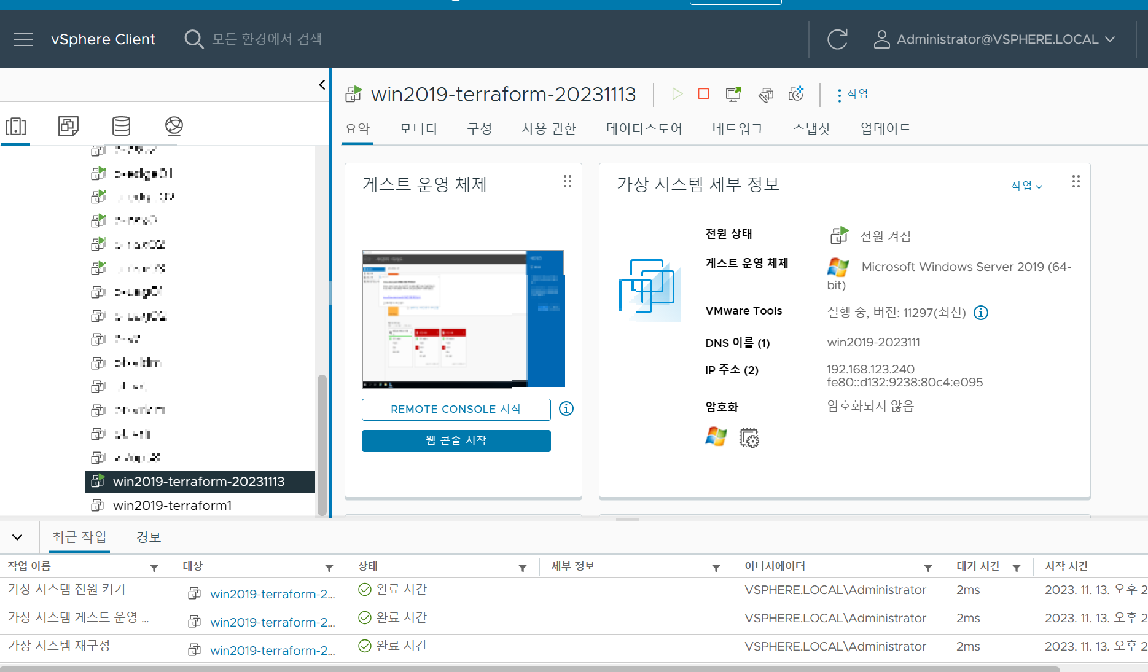Refresh the vSphere Client view
This screenshot has height=672, width=1148.
click(837, 39)
